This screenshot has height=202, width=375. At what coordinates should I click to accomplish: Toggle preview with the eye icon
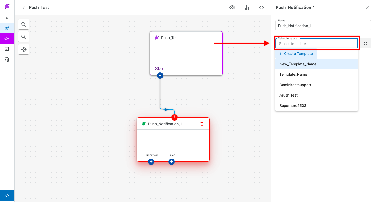click(x=232, y=8)
